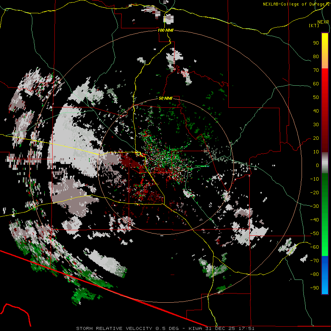The width and height of the screenshot is (331, 331).
Task: Click the STORM RELATIVE VELOCITY caption text
Action: click(x=114, y=328)
